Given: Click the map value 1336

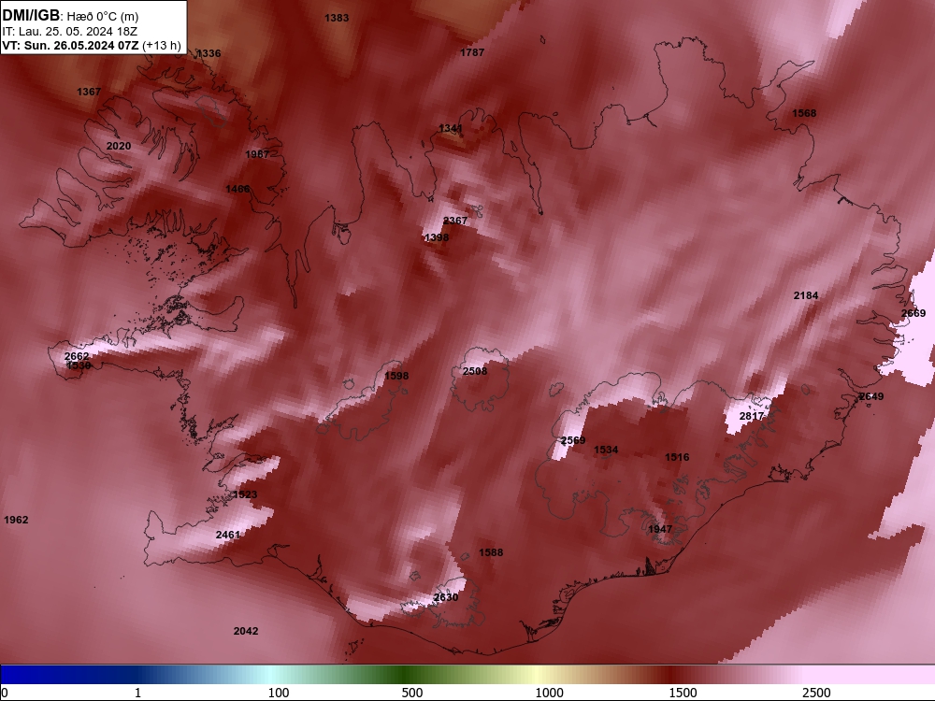Looking at the screenshot, I should coord(209,53).
